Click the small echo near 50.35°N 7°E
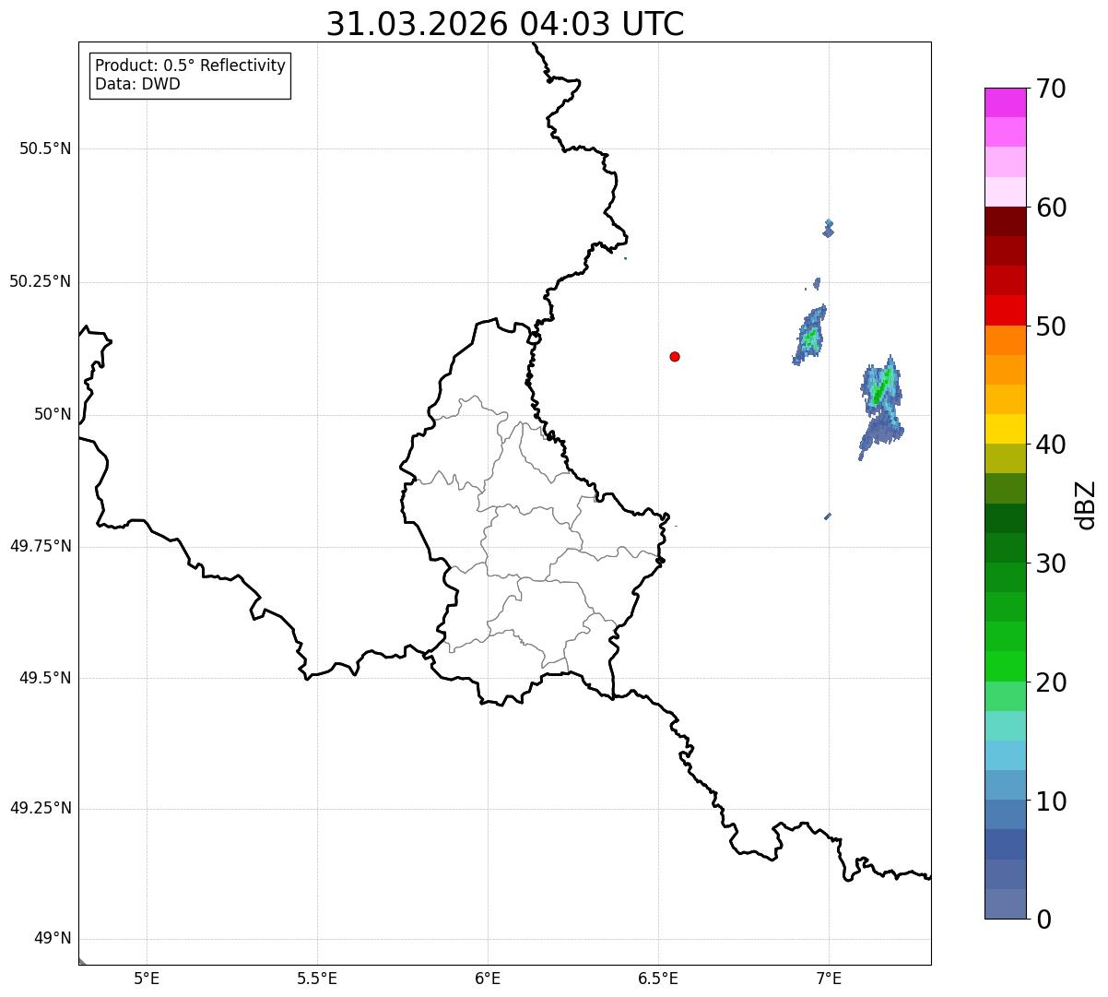The image size is (1108, 997). click(829, 228)
